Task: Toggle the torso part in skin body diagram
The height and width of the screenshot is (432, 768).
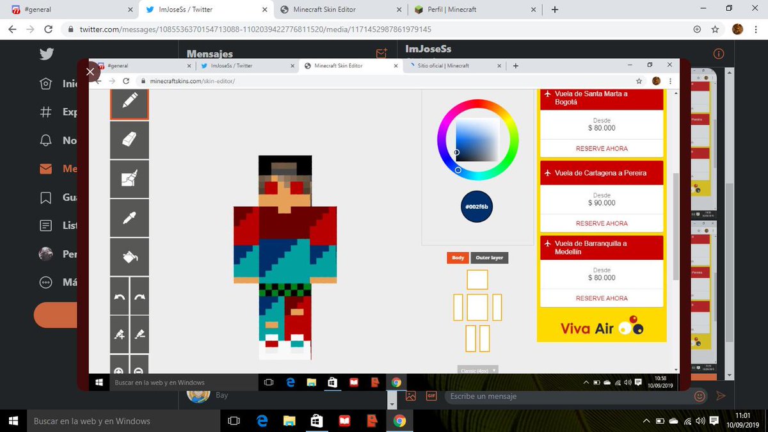Action: [x=477, y=307]
